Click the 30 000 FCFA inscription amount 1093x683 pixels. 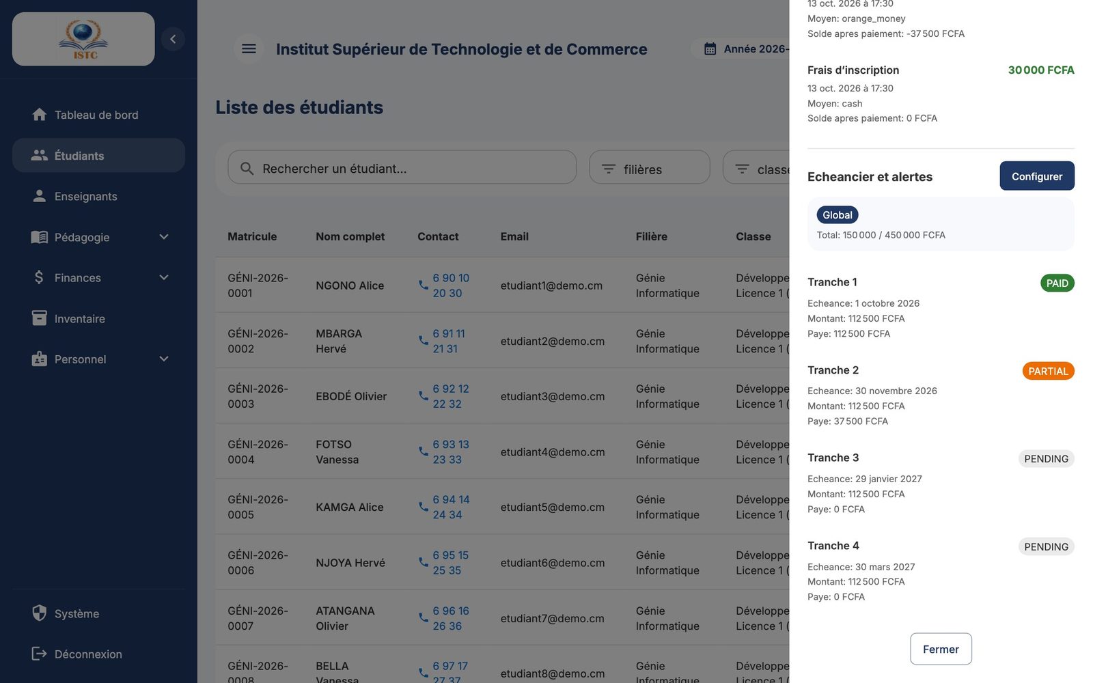tap(1041, 70)
